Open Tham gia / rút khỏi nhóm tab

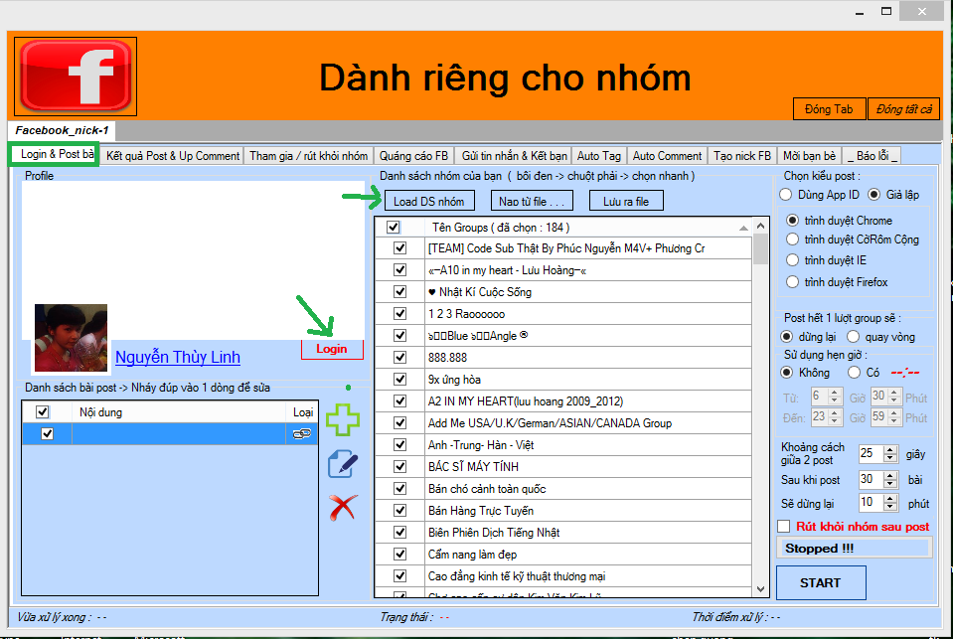pos(309,156)
